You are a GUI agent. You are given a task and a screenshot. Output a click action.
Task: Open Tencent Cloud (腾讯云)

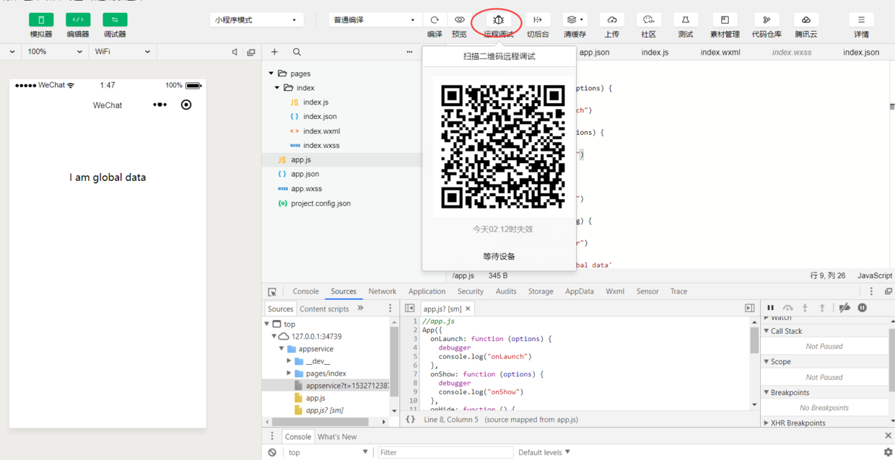[806, 20]
